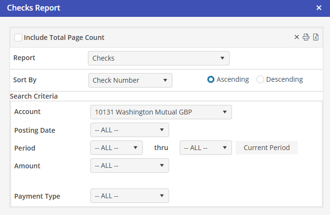This screenshot has width=330, height=215.
Task: Click the Checks Report title bar
Action: [x=144, y=8]
